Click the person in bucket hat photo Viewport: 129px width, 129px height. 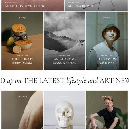107,41
